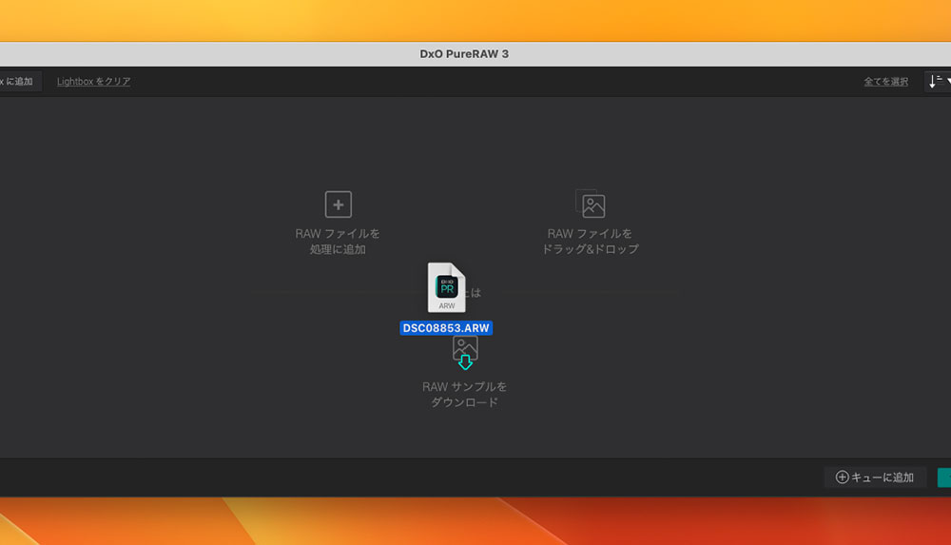
Task: Click the drag & drop RAW files picture icon
Action: [591, 204]
